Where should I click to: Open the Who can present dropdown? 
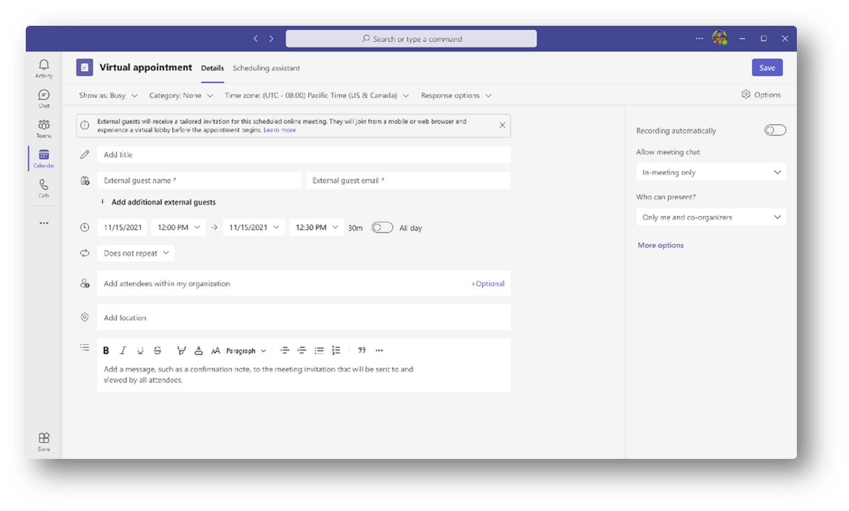(711, 217)
